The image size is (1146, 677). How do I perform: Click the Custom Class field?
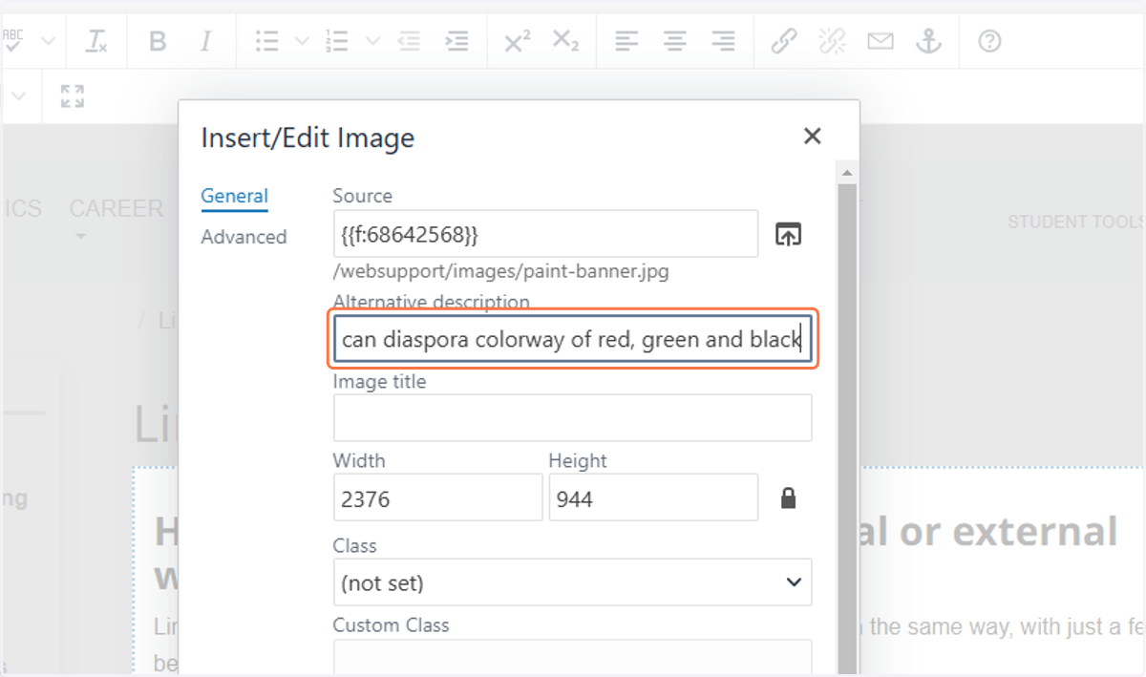tap(573, 657)
